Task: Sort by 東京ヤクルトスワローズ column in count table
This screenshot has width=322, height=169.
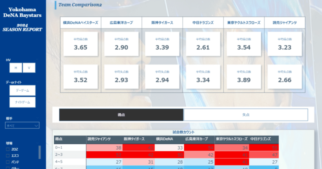Action: tap(232, 139)
